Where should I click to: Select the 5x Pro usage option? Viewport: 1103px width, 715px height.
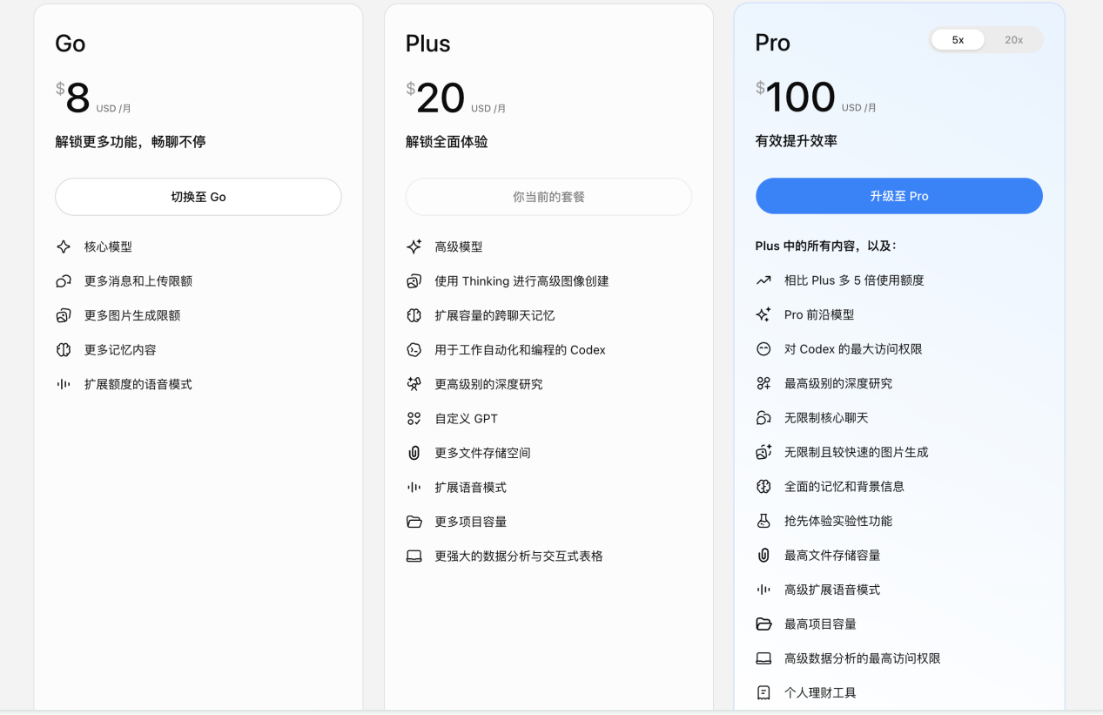[958, 40]
